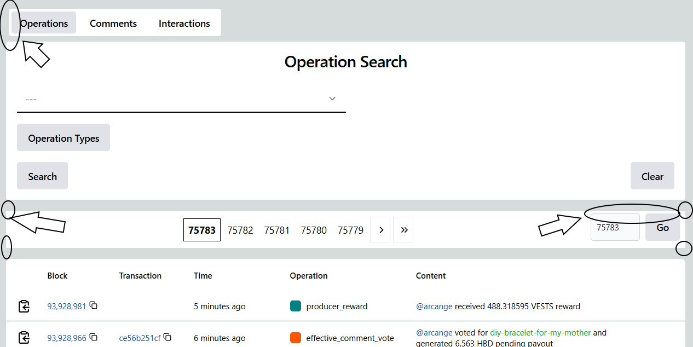Open the Operation Types filter

point(63,138)
